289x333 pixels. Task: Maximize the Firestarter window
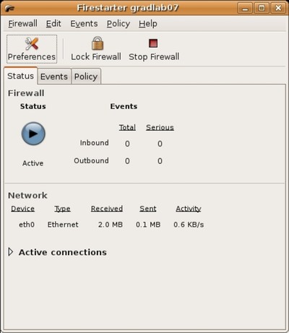coord(262,8)
